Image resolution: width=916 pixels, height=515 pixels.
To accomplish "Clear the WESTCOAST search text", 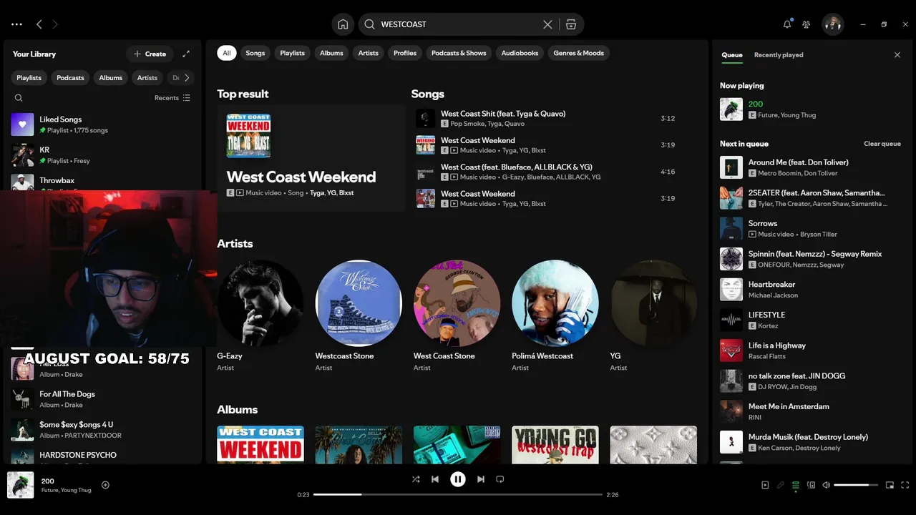I will point(547,24).
